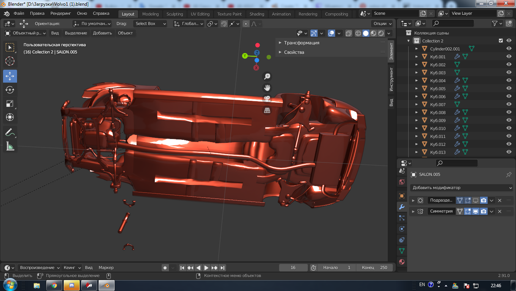516x291 pixels.
Task: Toggle viewport display of Симметрия modifier
Action: 475,211
